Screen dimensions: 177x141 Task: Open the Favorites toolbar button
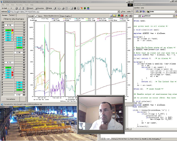point(39,8)
